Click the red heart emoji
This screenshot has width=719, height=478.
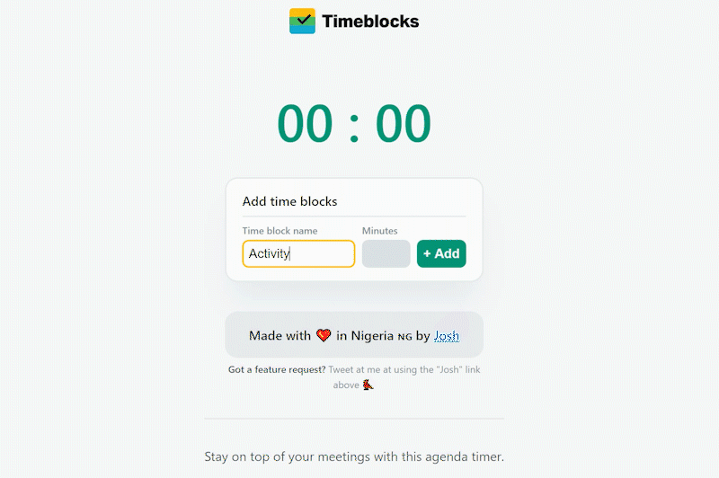324,336
